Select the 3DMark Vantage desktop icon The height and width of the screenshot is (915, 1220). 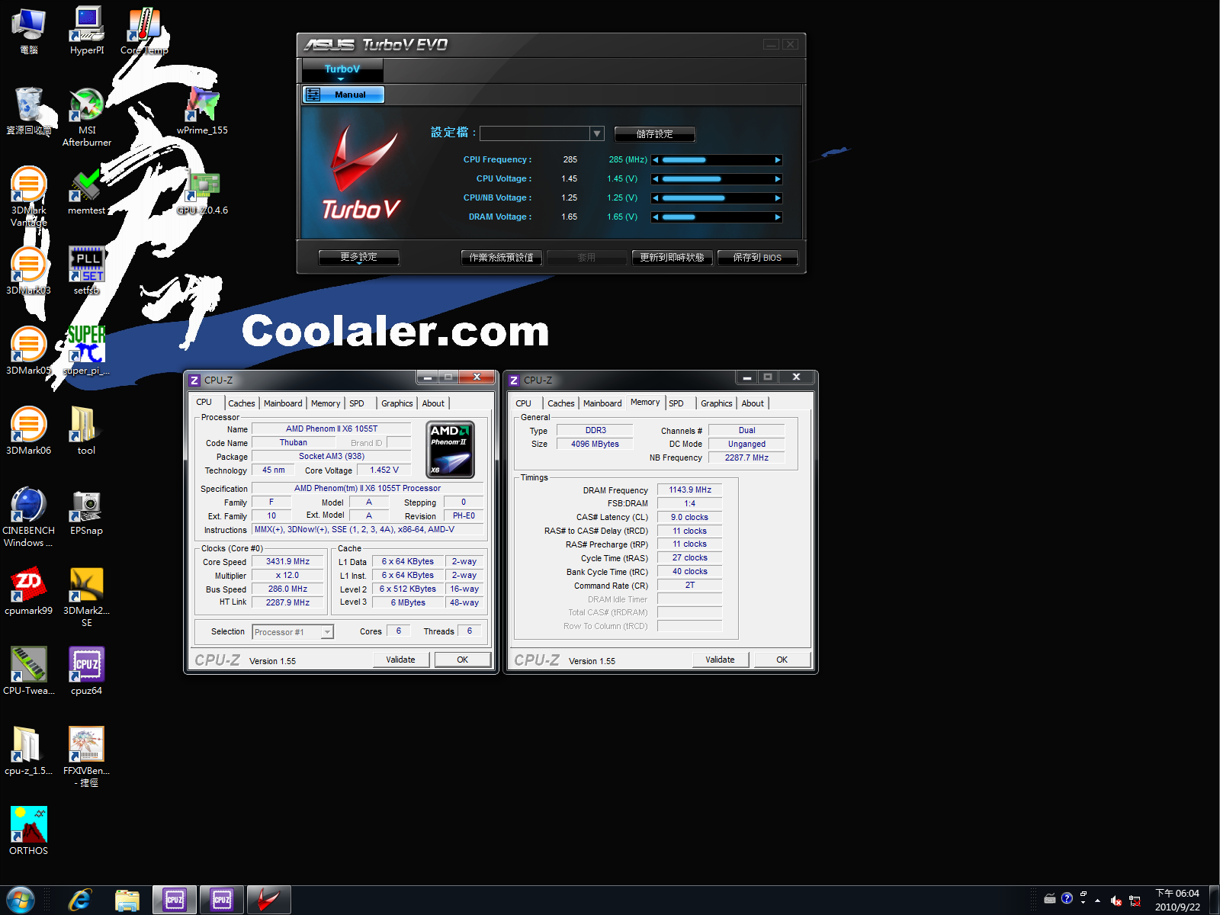pyautogui.click(x=29, y=197)
